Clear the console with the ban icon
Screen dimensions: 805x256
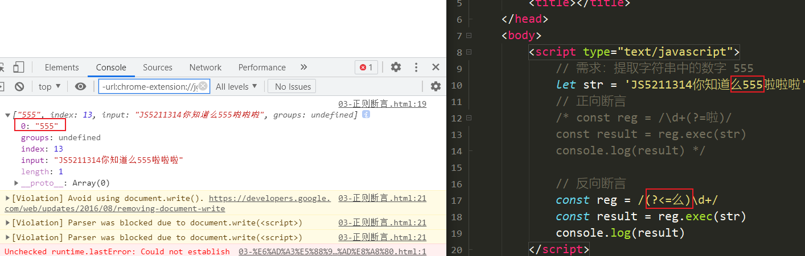(x=19, y=86)
